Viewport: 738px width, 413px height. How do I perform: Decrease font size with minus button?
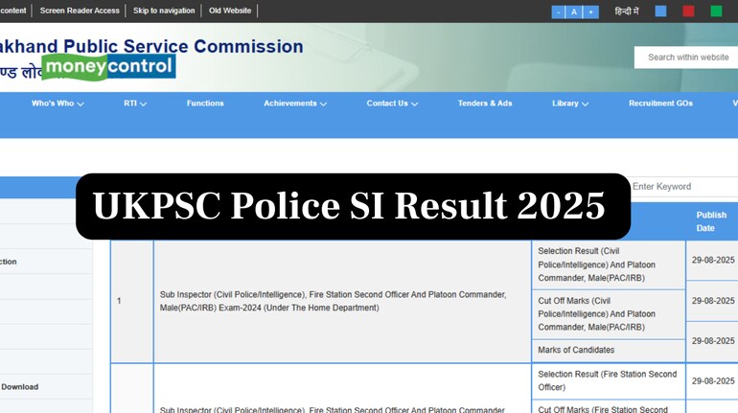(558, 11)
